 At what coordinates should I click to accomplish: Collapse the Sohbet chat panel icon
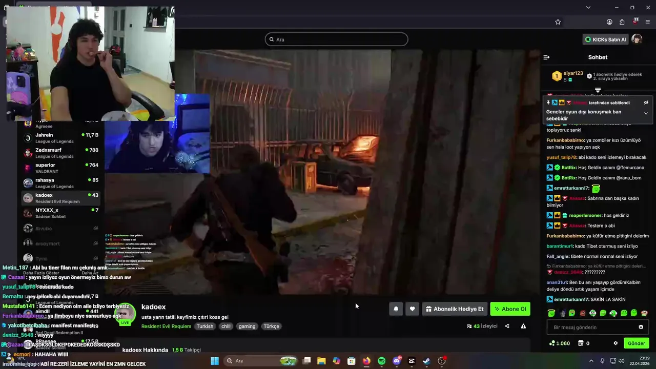coord(546,57)
